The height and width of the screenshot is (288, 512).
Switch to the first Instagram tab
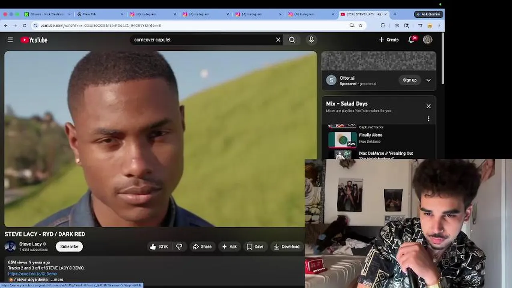coord(153,14)
